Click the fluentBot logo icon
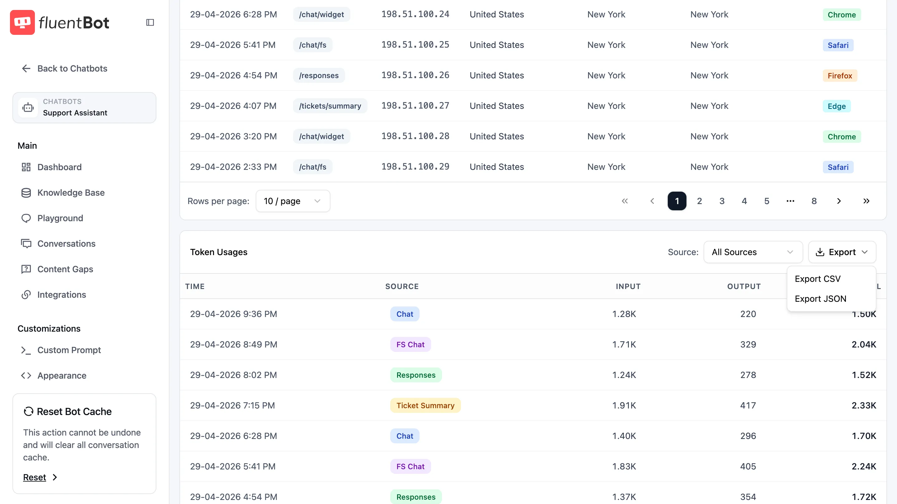The image size is (897, 504). click(x=22, y=22)
